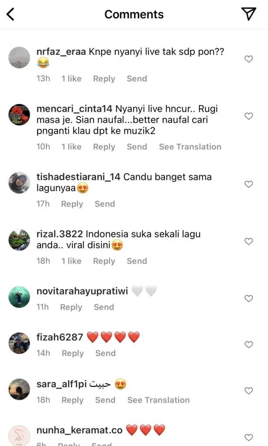Tap the heart beside rizal.3822's comment
Image resolution: width=268 pixels, height=446 pixels.
[249, 241]
